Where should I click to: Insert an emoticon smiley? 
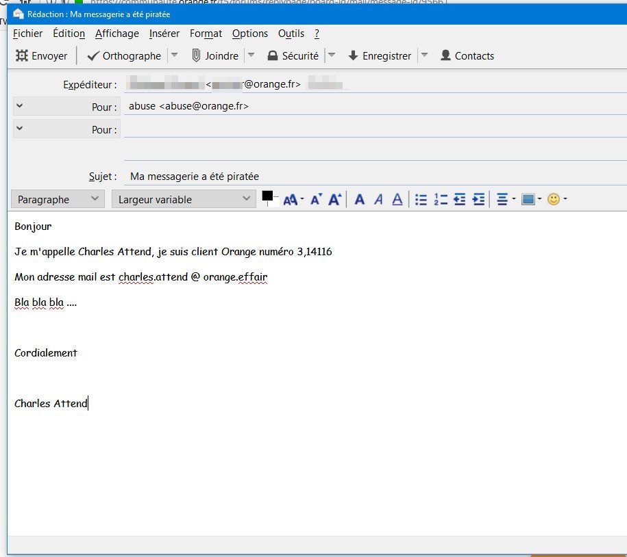point(554,199)
